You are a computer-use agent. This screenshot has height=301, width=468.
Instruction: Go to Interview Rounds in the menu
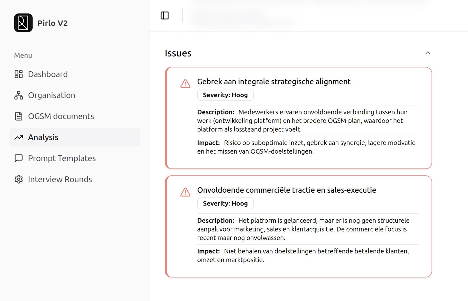[x=60, y=179]
